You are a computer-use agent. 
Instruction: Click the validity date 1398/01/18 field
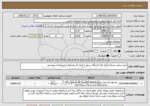(107, 36)
